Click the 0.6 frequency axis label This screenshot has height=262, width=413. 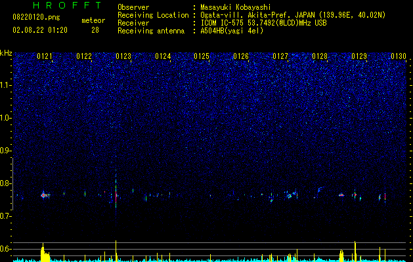(6, 249)
